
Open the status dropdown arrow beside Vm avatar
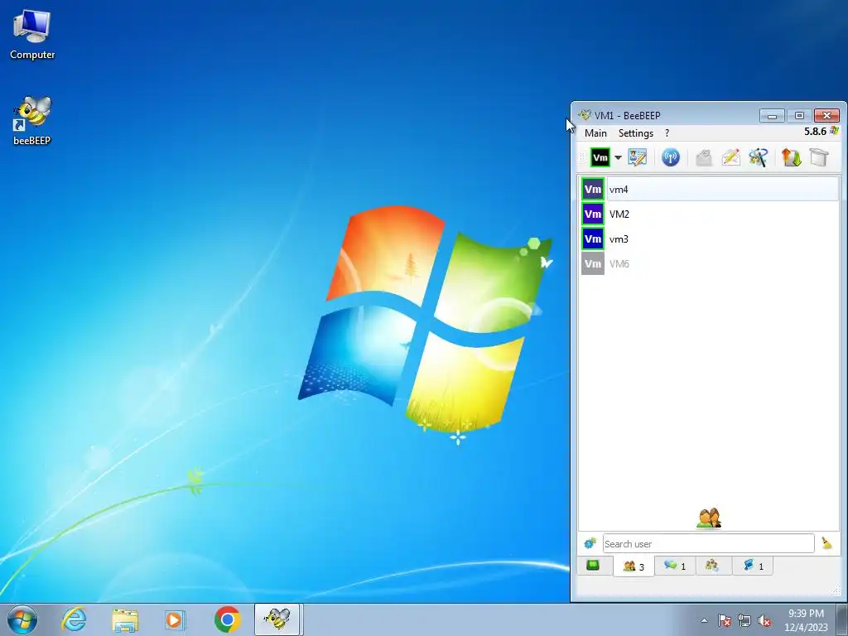coord(618,158)
